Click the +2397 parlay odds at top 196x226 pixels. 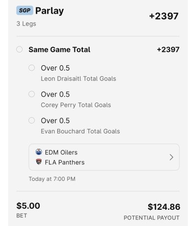click(x=164, y=16)
